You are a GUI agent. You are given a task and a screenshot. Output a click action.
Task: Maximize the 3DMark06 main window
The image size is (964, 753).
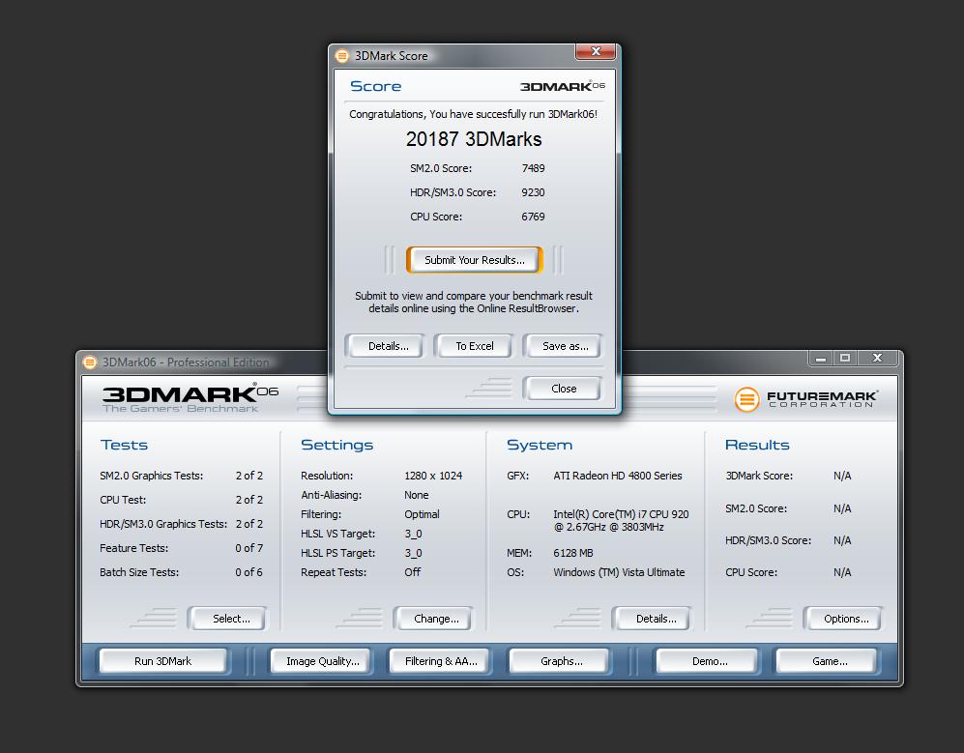click(x=845, y=358)
